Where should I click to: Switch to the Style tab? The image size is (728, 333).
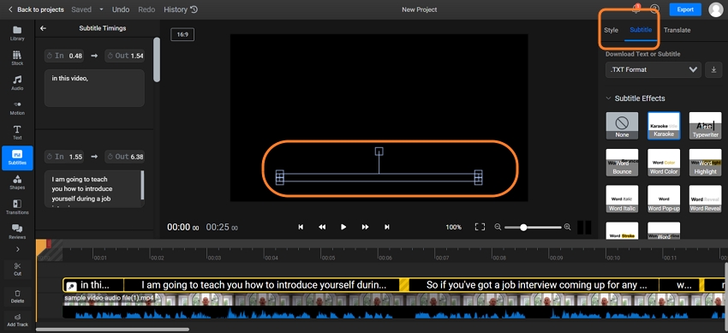611,30
